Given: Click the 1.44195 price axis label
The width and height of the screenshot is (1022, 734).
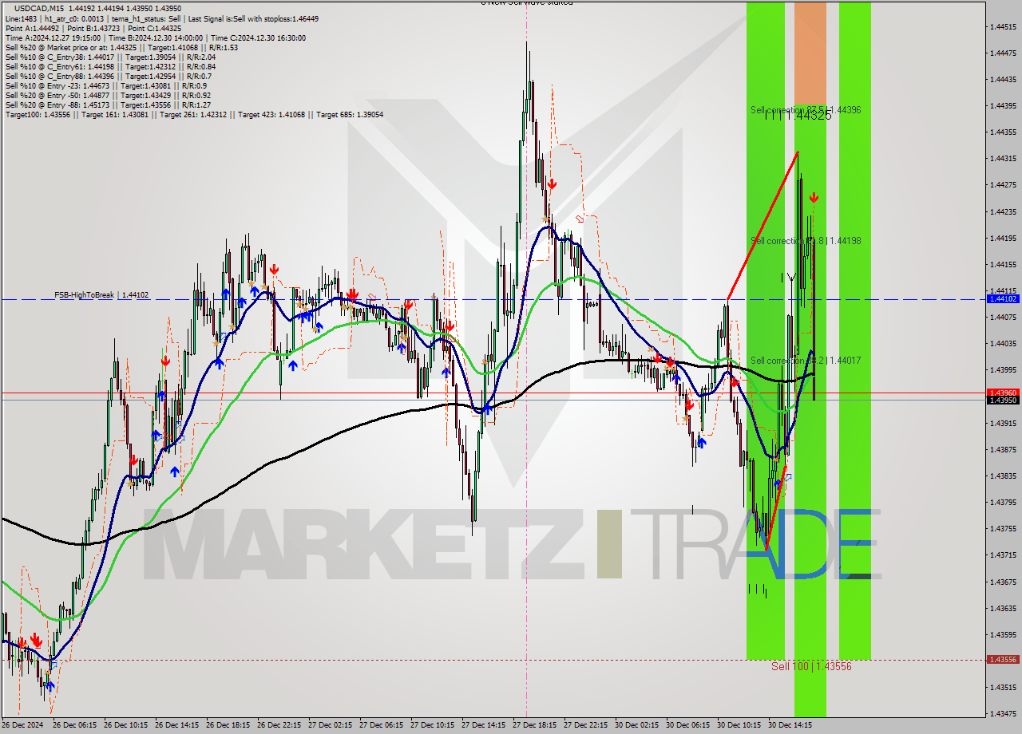Looking at the screenshot, I should point(1003,238).
